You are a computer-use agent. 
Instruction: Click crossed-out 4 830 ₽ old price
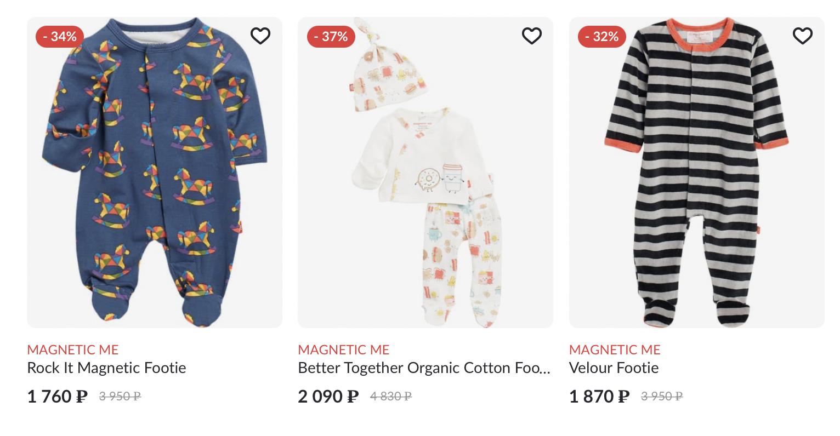click(x=391, y=397)
